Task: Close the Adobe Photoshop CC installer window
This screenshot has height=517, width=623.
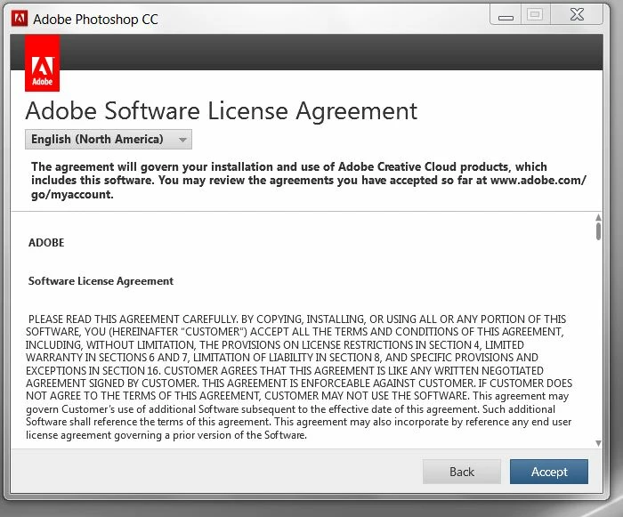Action: coord(577,15)
